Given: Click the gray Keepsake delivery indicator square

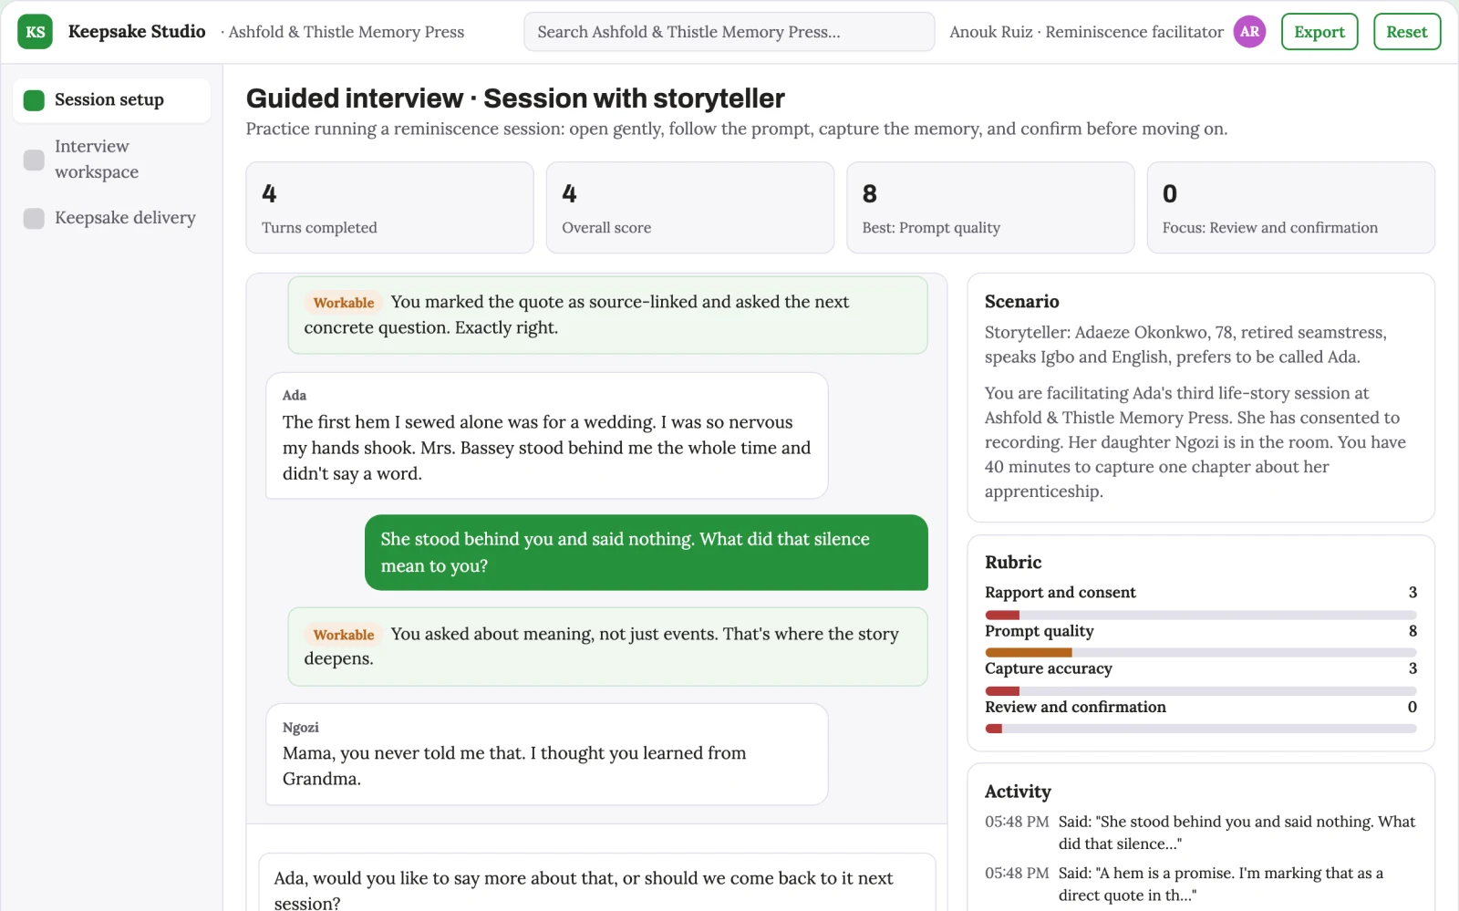Looking at the screenshot, I should [34, 218].
